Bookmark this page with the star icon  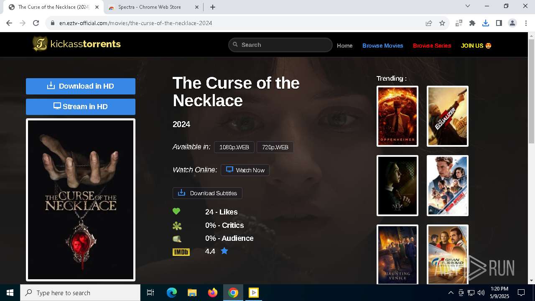pyautogui.click(x=442, y=23)
